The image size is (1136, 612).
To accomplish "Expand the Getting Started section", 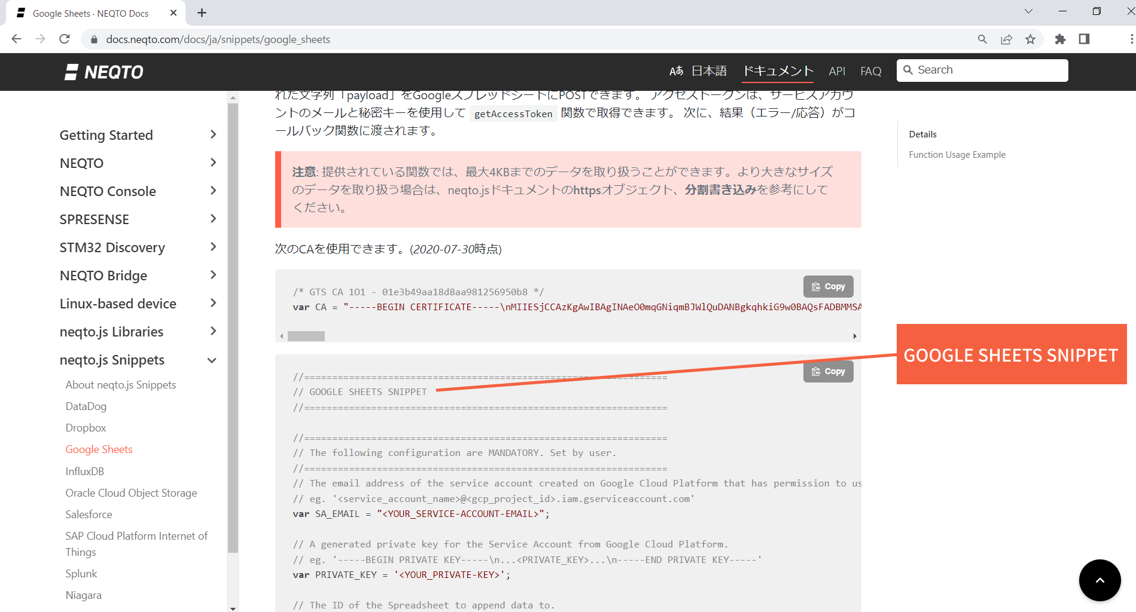I will 213,135.
